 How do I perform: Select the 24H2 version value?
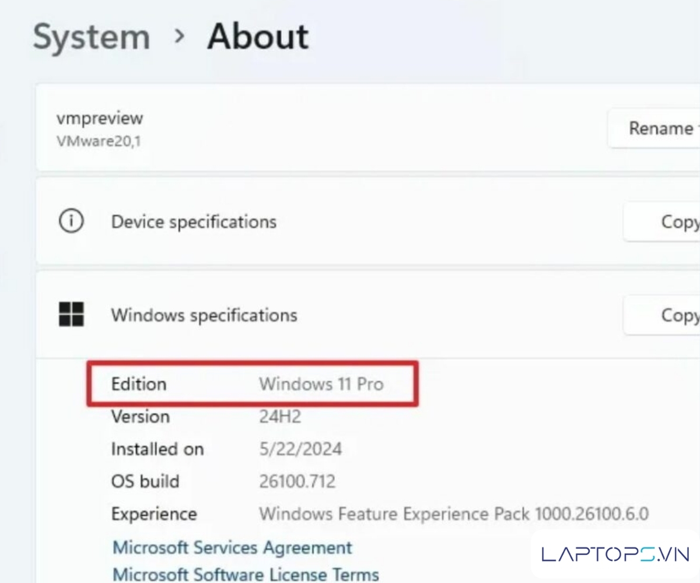pyautogui.click(x=280, y=417)
